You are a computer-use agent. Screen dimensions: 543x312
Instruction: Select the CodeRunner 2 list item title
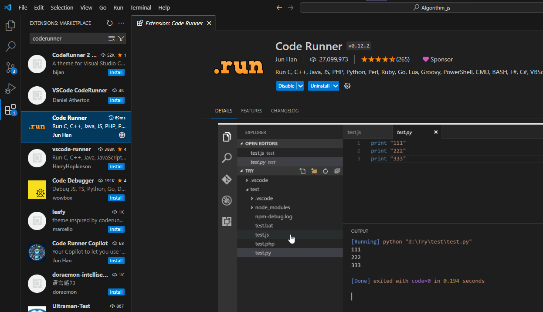click(75, 55)
